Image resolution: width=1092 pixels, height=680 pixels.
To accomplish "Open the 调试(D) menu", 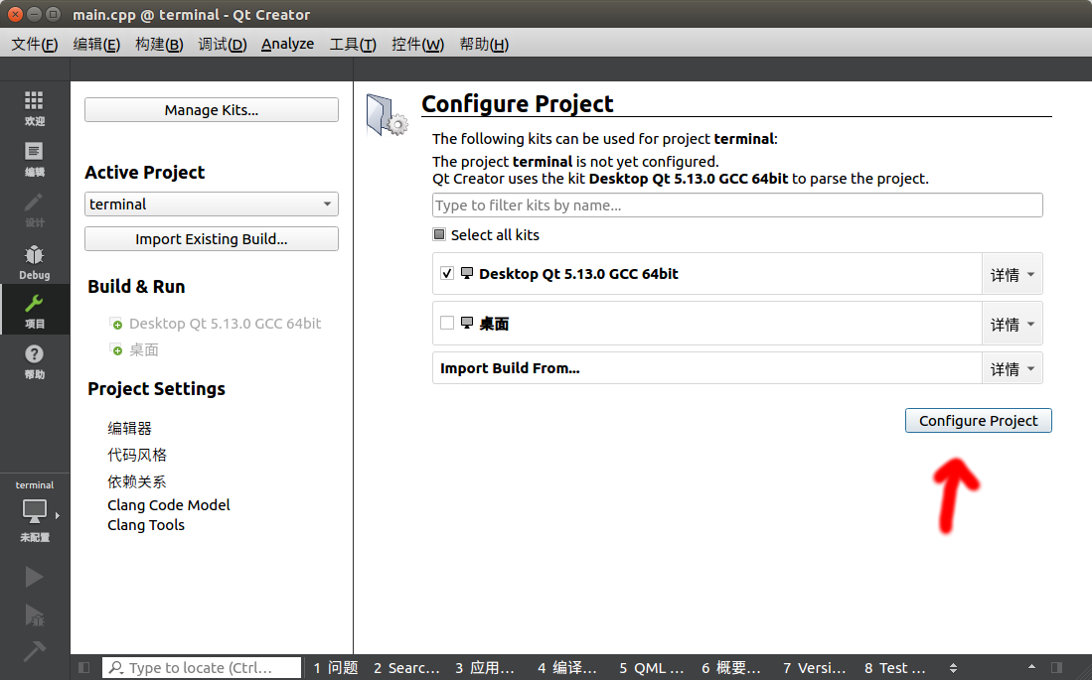I will 223,44.
